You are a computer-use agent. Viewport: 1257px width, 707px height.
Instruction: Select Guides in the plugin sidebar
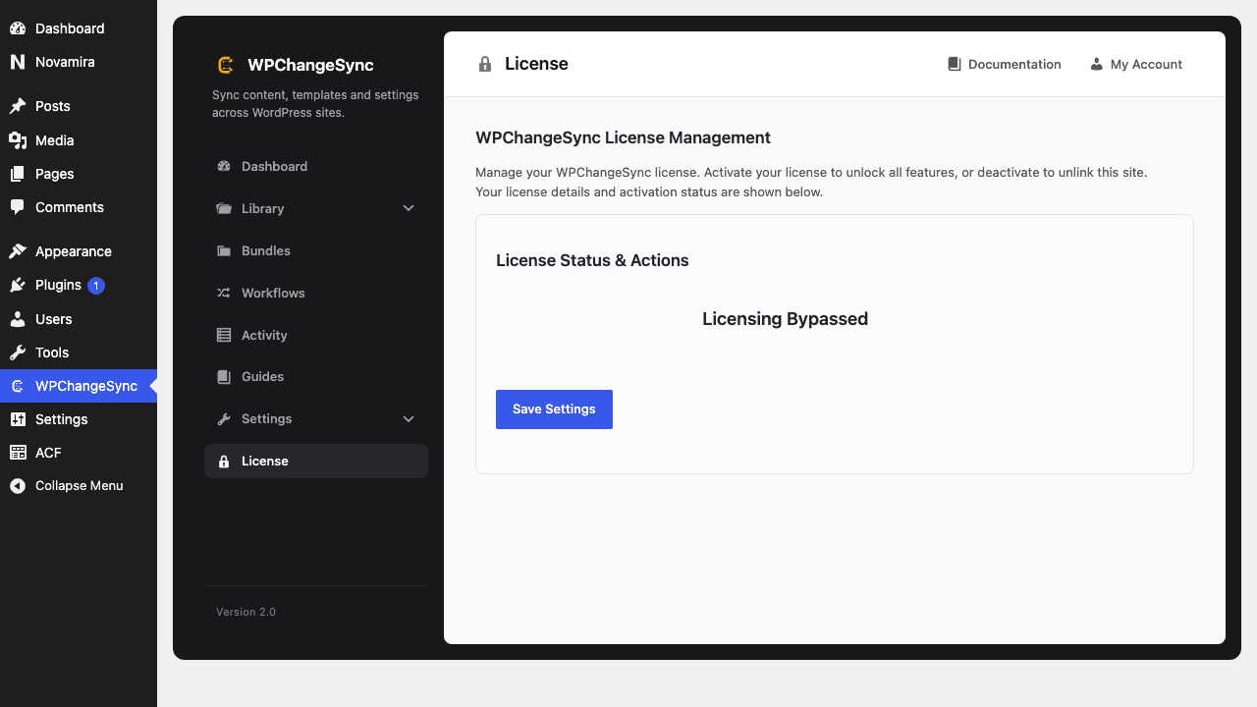point(316,376)
